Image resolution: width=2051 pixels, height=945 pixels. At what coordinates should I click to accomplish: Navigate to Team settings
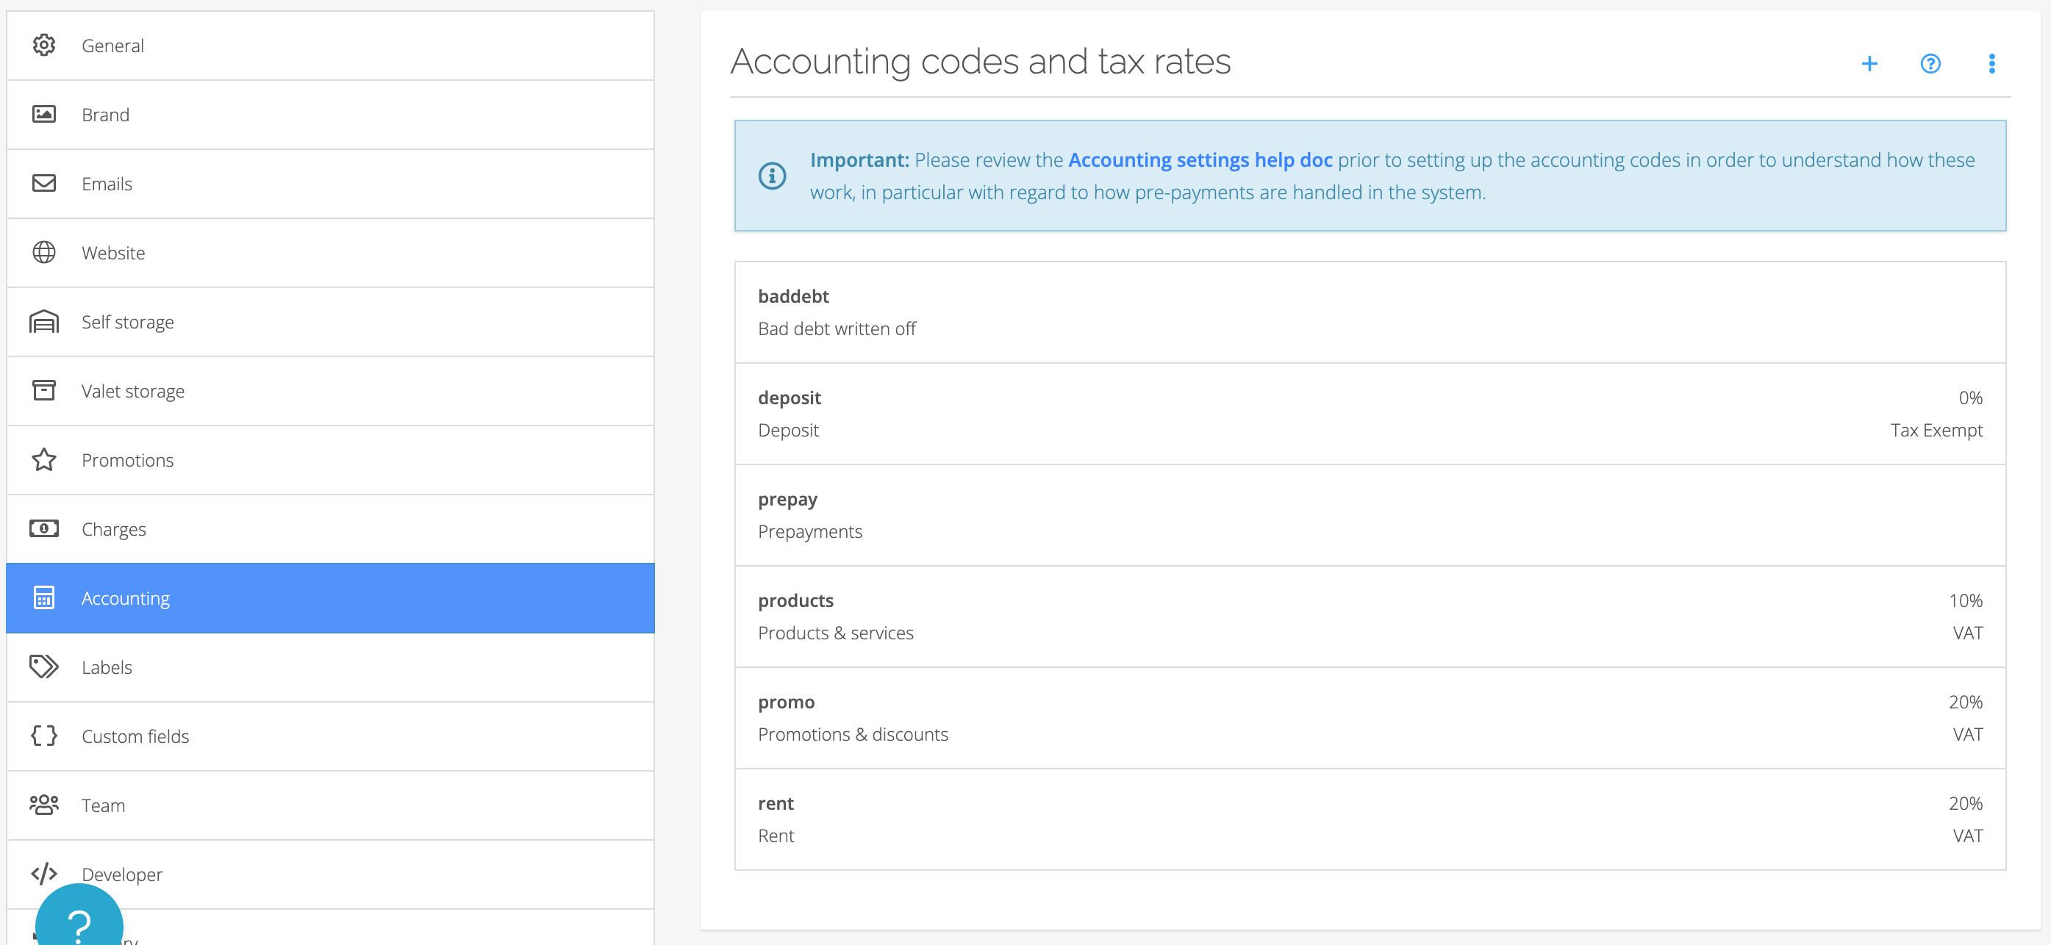click(x=104, y=805)
